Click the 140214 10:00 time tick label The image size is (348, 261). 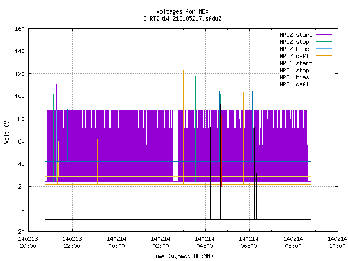(337, 243)
